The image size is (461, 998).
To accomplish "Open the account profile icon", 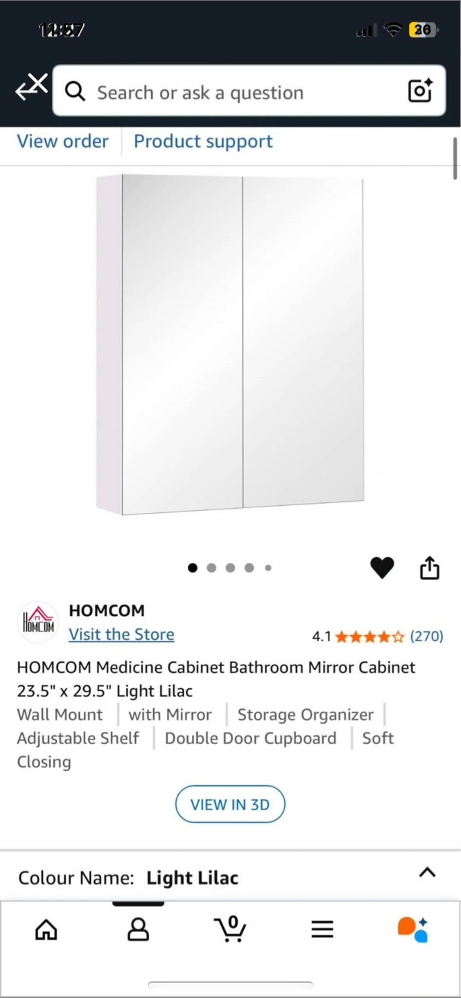I will point(139,929).
